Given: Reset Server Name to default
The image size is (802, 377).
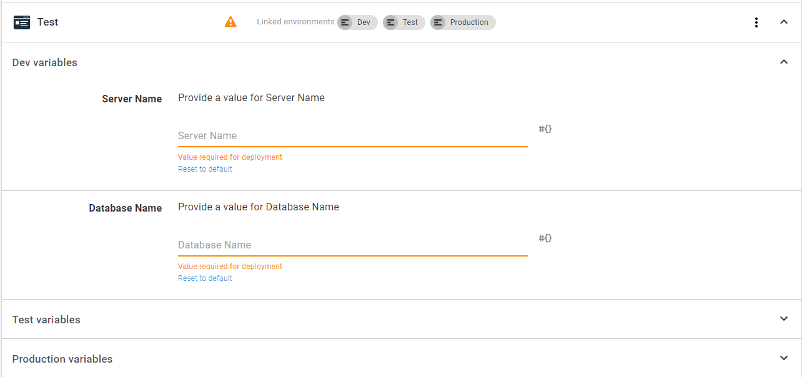Looking at the screenshot, I should point(205,169).
